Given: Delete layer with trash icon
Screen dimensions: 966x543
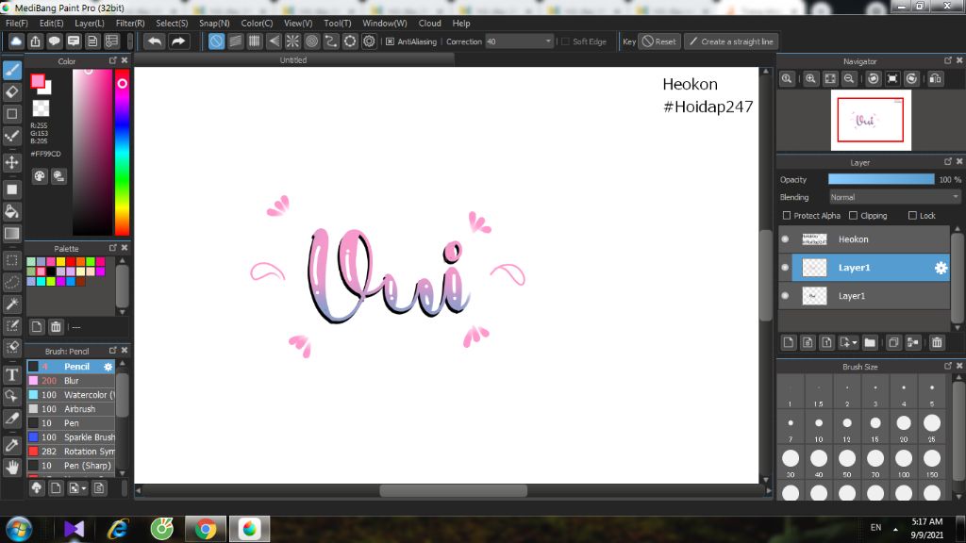Looking at the screenshot, I should (937, 342).
